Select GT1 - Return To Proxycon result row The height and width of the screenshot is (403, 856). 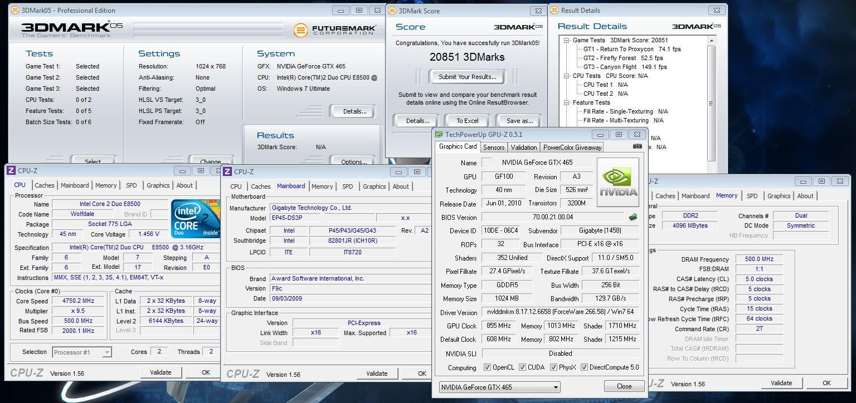632,49
